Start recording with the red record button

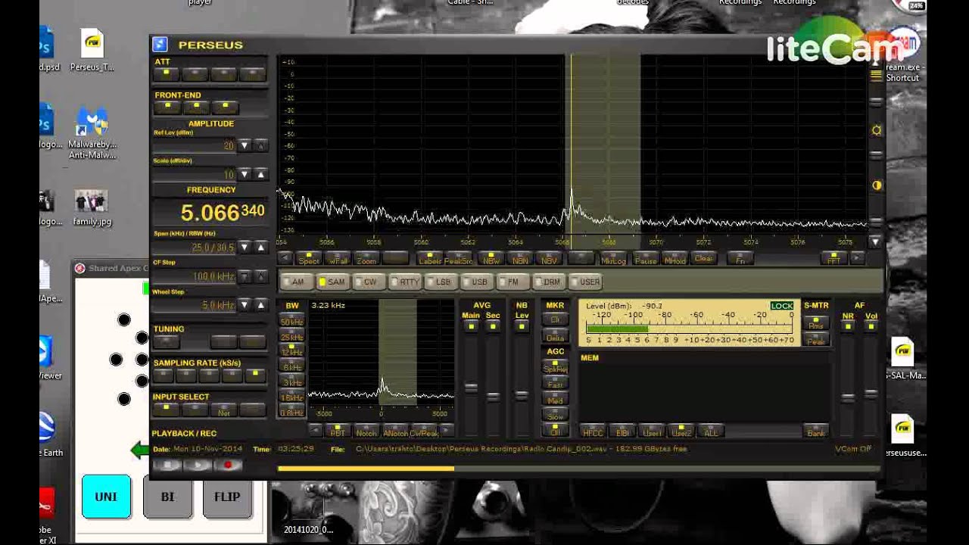tap(227, 465)
